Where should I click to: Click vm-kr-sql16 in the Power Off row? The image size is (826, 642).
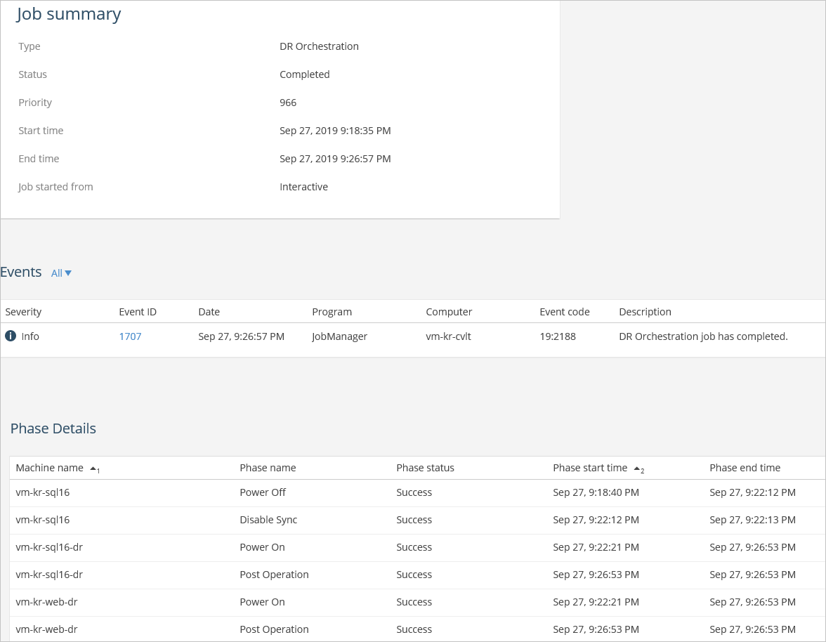(x=43, y=492)
